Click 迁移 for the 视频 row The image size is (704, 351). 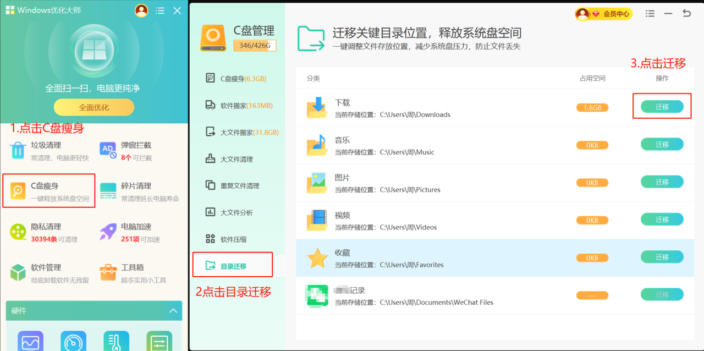tap(662, 219)
